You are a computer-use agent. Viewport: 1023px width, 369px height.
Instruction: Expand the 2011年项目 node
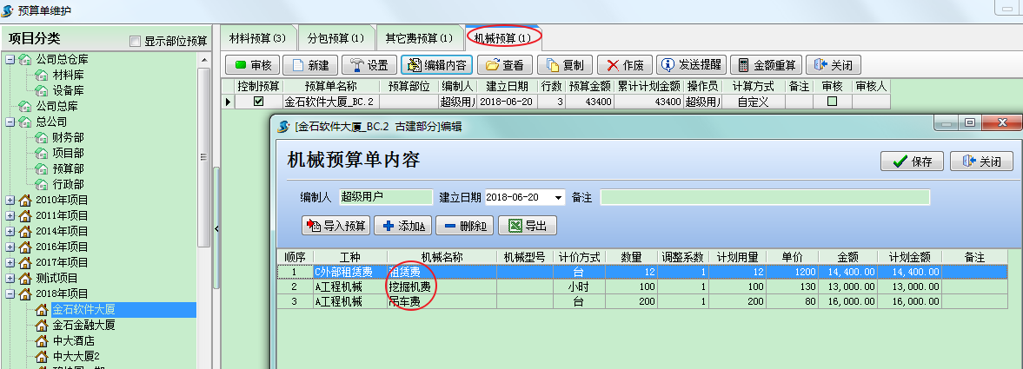click(10, 216)
